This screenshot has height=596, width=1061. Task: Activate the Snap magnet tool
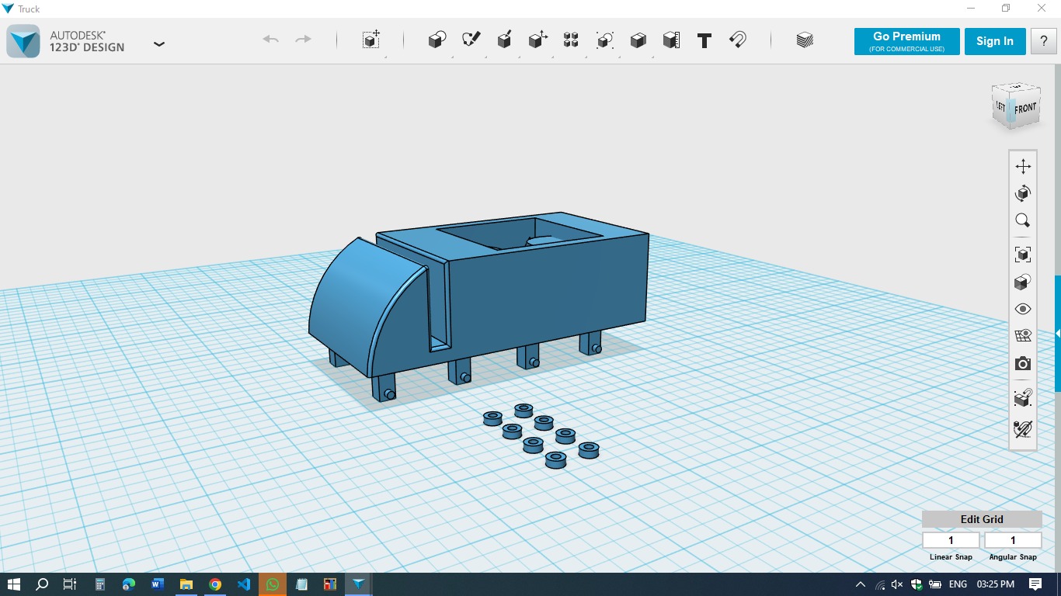pyautogui.click(x=738, y=40)
